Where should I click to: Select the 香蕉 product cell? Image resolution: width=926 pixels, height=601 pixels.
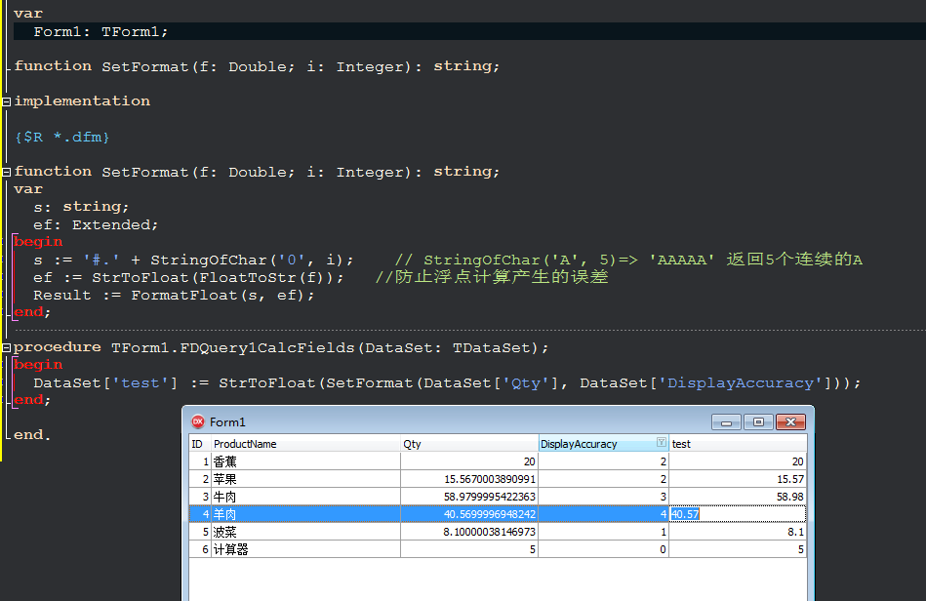click(x=305, y=461)
